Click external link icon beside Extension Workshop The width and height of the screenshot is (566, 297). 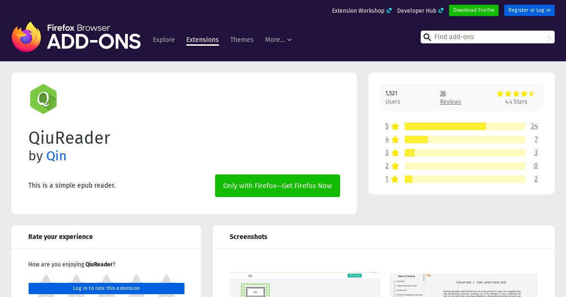coord(389,10)
